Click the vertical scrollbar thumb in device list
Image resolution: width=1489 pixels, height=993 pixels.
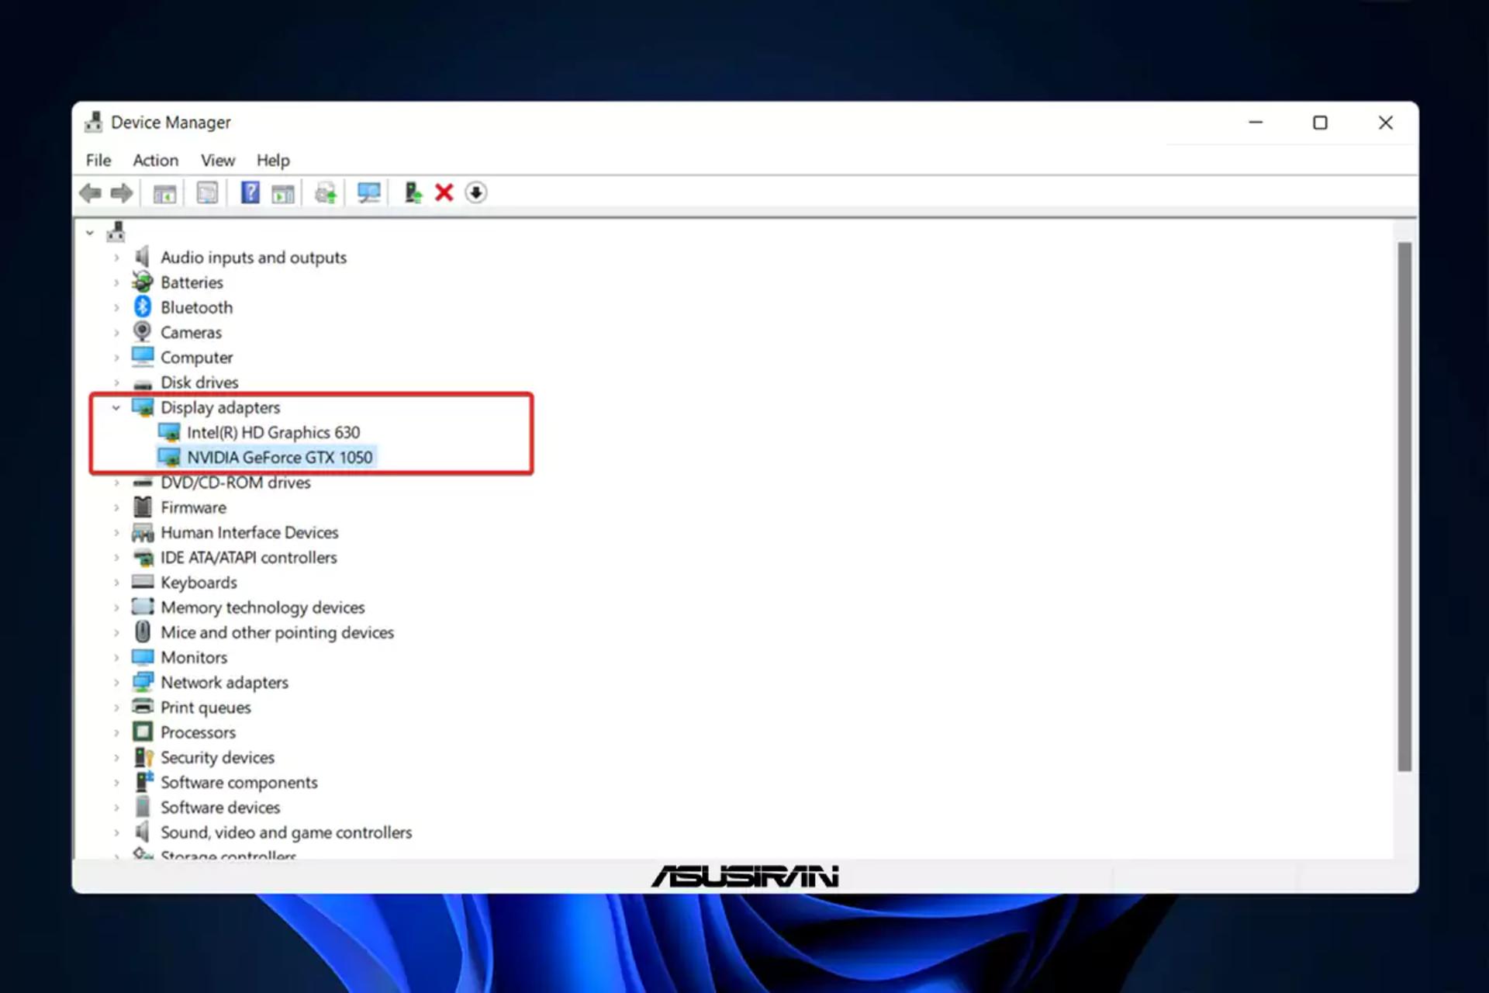pyautogui.click(x=1404, y=507)
